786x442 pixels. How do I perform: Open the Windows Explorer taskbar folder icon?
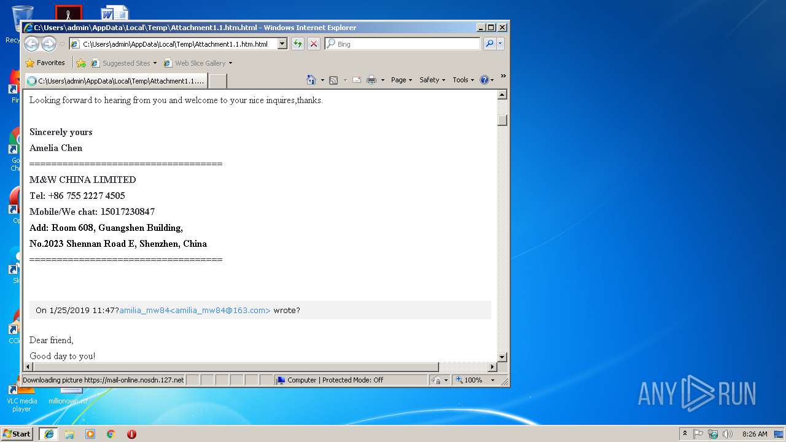[x=69, y=434]
